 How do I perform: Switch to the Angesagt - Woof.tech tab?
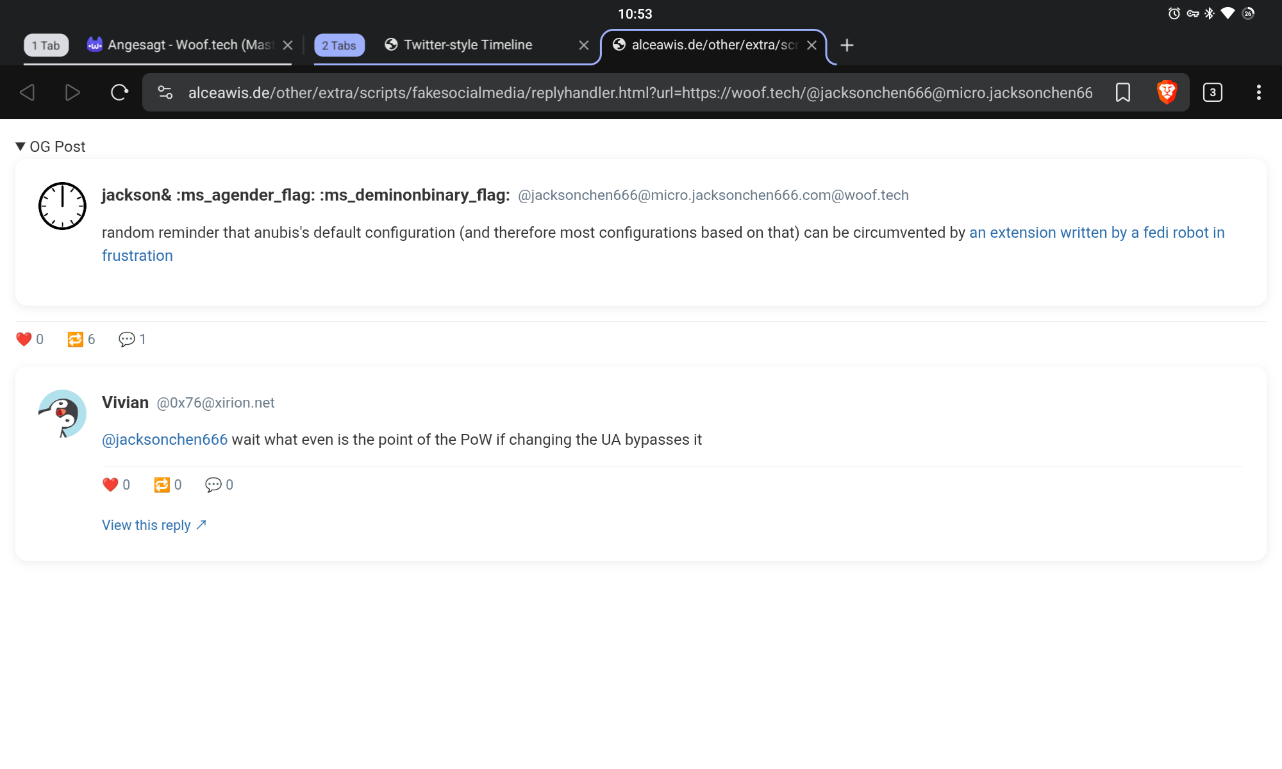183,45
